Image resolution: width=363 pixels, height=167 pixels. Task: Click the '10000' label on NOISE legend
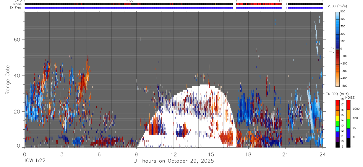click(x=356, y=109)
